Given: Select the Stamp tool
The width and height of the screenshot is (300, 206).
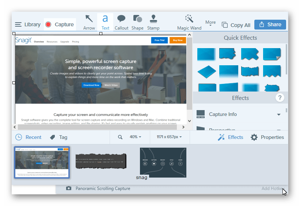Looking at the screenshot, I should point(153,22).
